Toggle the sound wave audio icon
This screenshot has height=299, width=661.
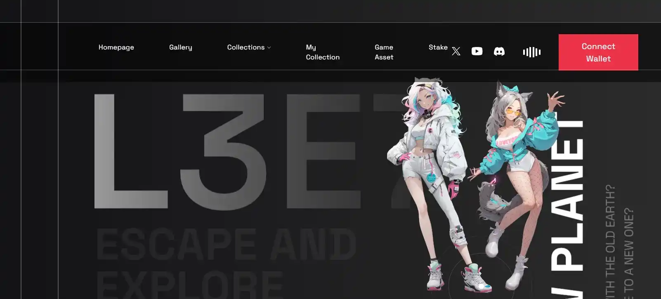coord(532,52)
